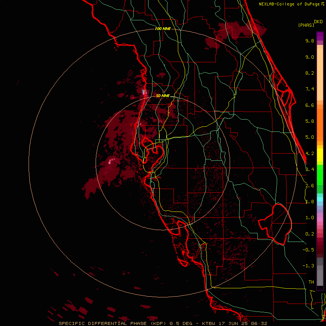326x326 pixels.
Task: Click the 3.4 scale value
Action: [310, 170]
